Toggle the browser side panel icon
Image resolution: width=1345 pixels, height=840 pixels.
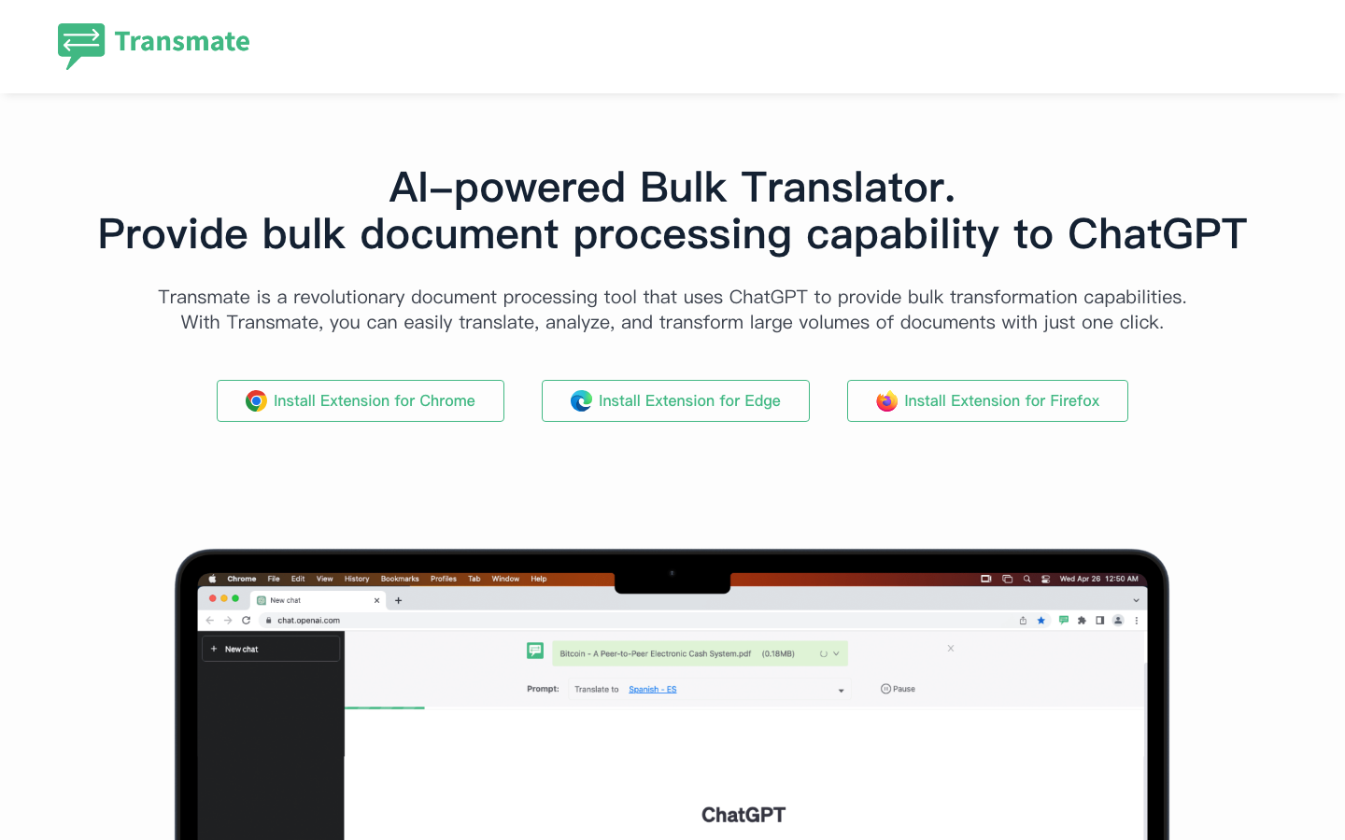[x=1099, y=620]
